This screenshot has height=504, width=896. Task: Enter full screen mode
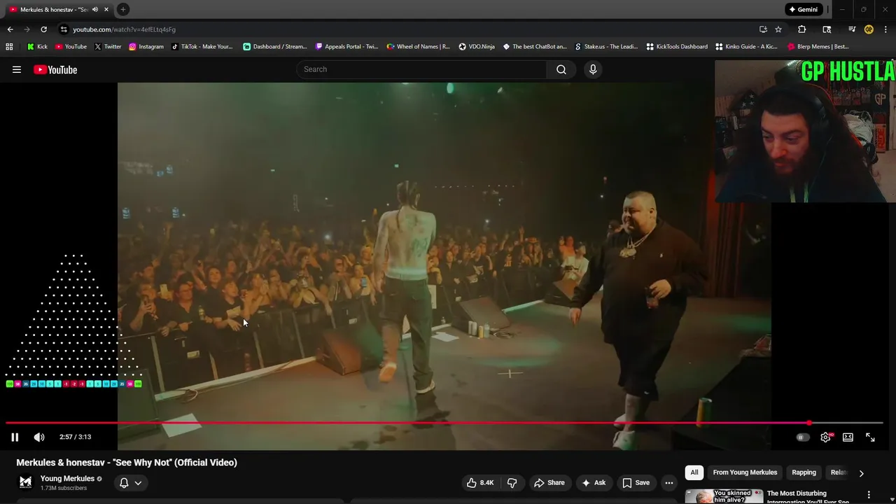[870, 437]
